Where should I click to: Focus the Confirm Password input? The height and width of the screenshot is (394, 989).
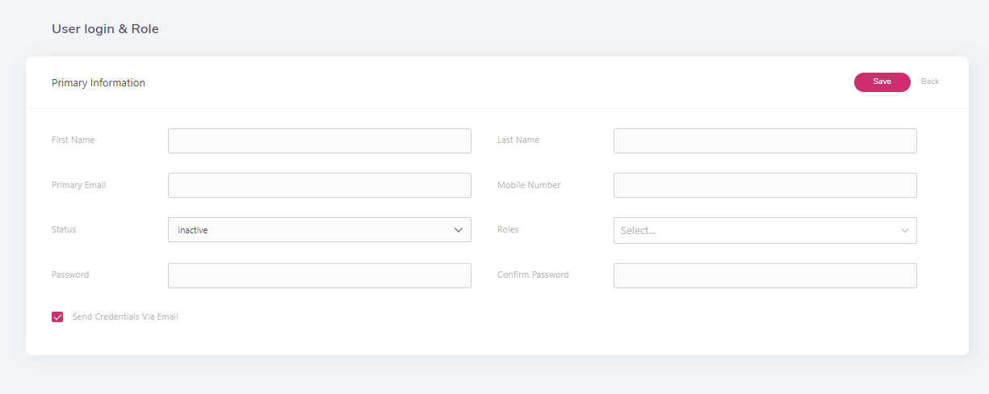point(765,275)
